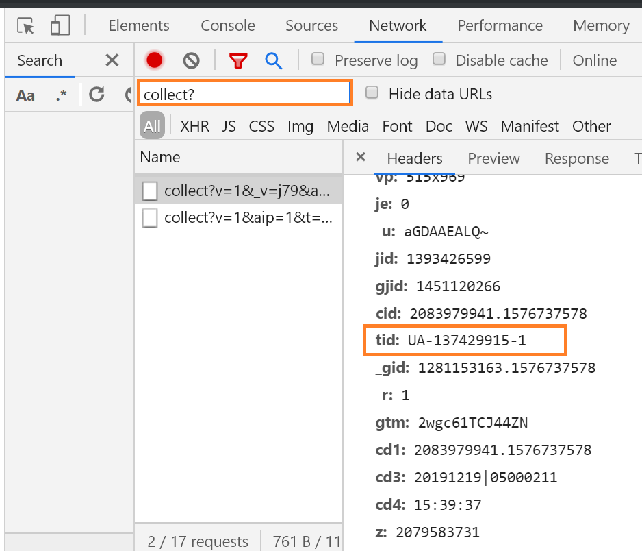Toggle the device toolbar icon
The height and width of the screenshot is (551, 642).
coord(60,26)
